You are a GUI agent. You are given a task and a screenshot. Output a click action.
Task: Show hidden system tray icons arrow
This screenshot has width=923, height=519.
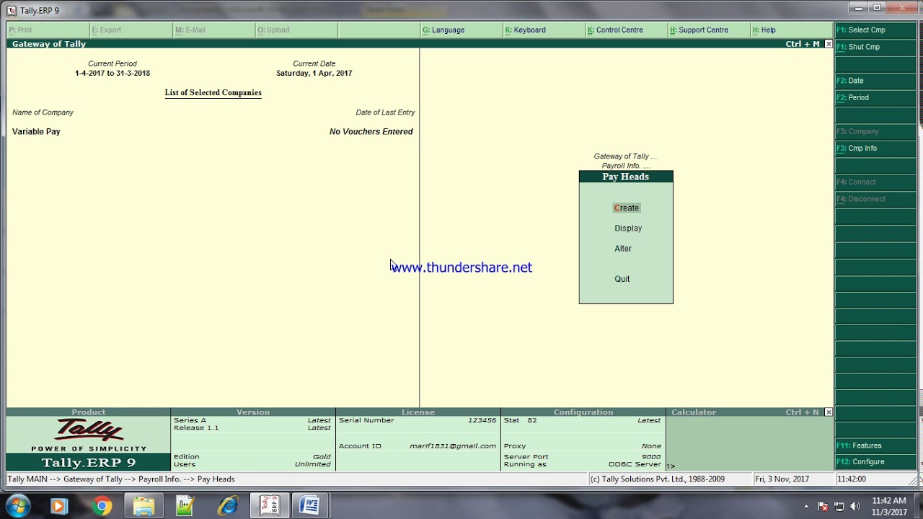point(806,506)
